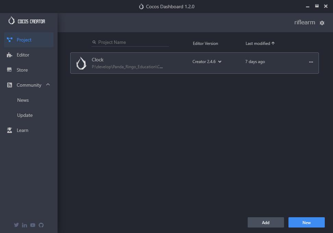333x233 pixels.
Task: Click the search magnifier icon
Action: pyautogui.click(x=94, y=42)
